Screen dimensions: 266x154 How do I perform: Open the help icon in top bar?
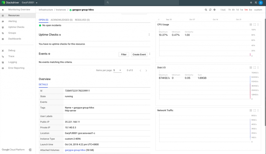click(251, 3)
